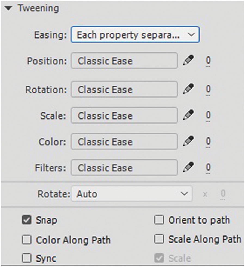Edit the Rotation easing with pencil icon
The width and height of the screenshot is (245, 267).
pyautogui.click(x=188, y=89)
